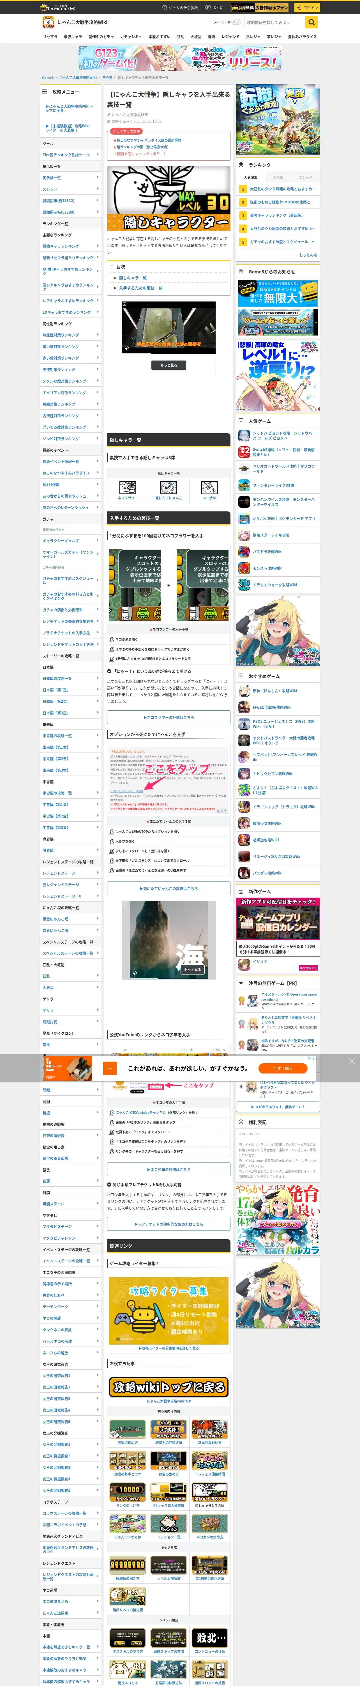The image size is (360, 1686).
Task: Click the 攻略ライター募集 yellow banner
Action: (x=169, y=1310)
